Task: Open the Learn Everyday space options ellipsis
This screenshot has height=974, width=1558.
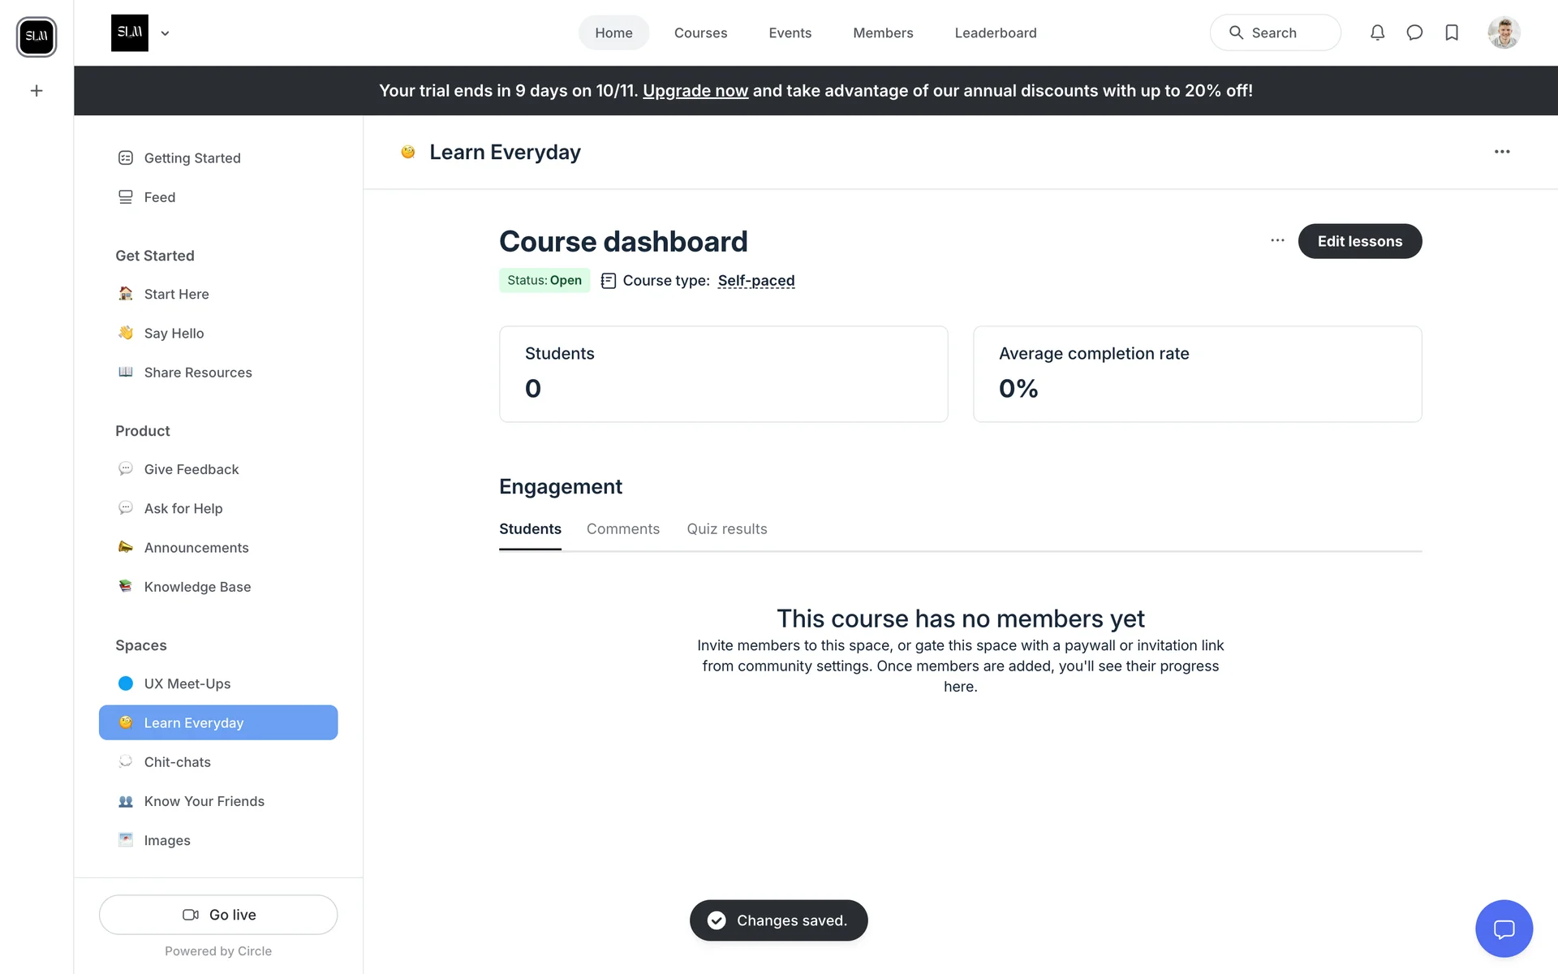Action: pyautogui.click(x=1502, y=152)
